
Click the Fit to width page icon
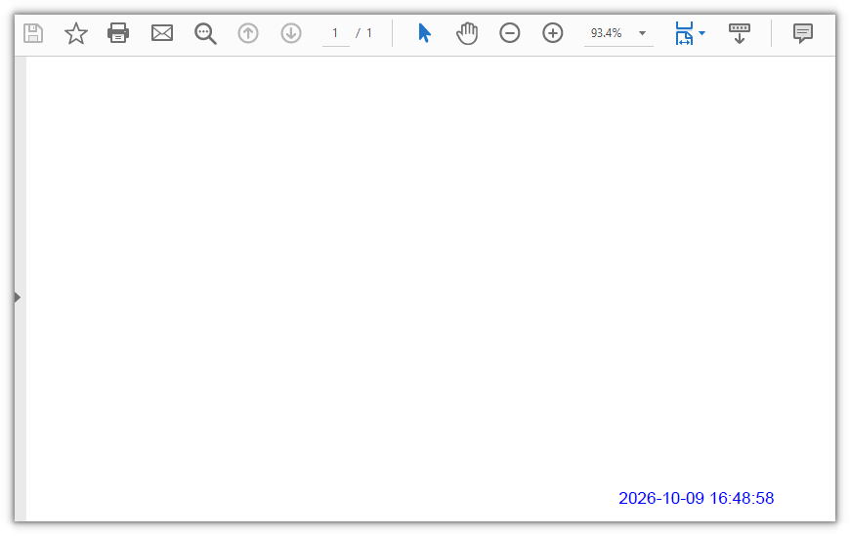684,33
